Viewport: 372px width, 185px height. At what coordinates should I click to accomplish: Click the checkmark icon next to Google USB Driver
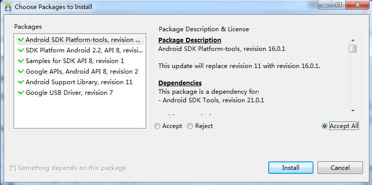[x=21, y=93]
